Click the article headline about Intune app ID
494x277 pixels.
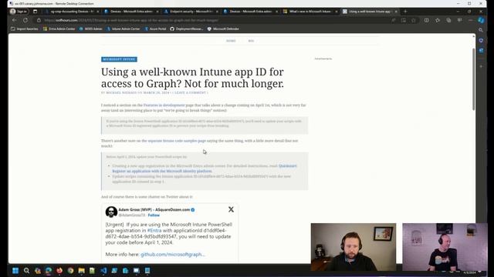(192, 78)
